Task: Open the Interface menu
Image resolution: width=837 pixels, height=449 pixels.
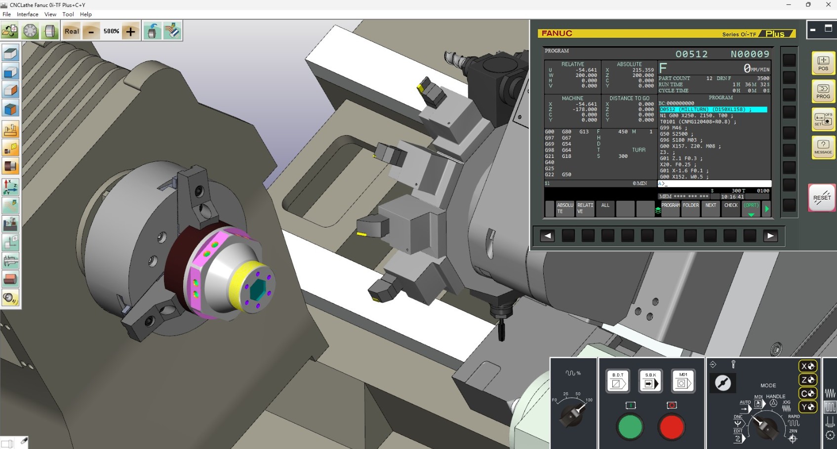Action: click(x=27, y=14)
